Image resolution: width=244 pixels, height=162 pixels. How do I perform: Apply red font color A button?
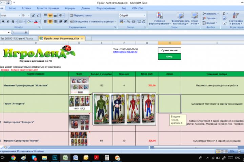(36, 22)
